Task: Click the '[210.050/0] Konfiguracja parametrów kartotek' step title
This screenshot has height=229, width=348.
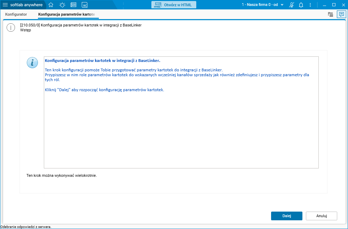Action: click(81, 25)
